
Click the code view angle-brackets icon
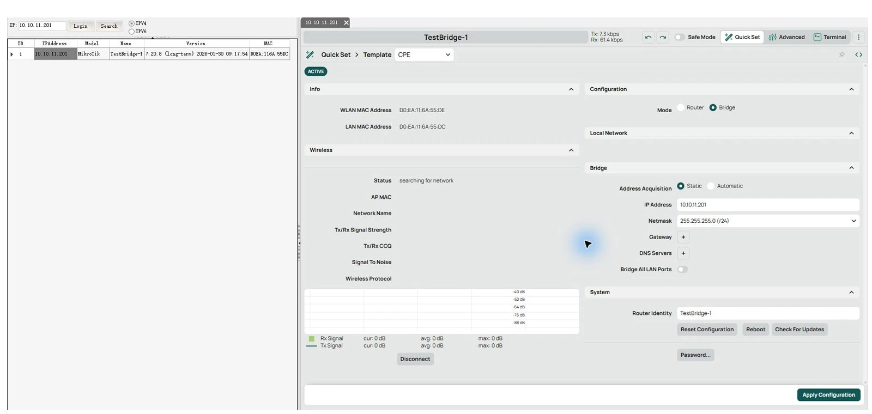point(858,54)
